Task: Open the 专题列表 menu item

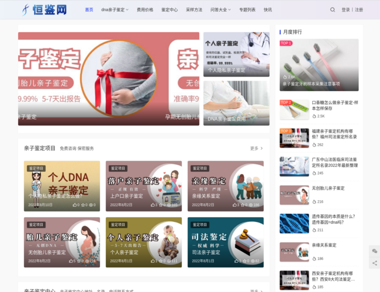Action: [247, 10]
